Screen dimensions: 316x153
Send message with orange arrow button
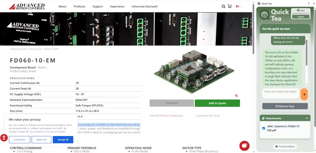coord(304,94)
